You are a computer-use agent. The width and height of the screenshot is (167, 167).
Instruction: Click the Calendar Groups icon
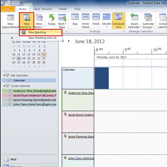148,17
